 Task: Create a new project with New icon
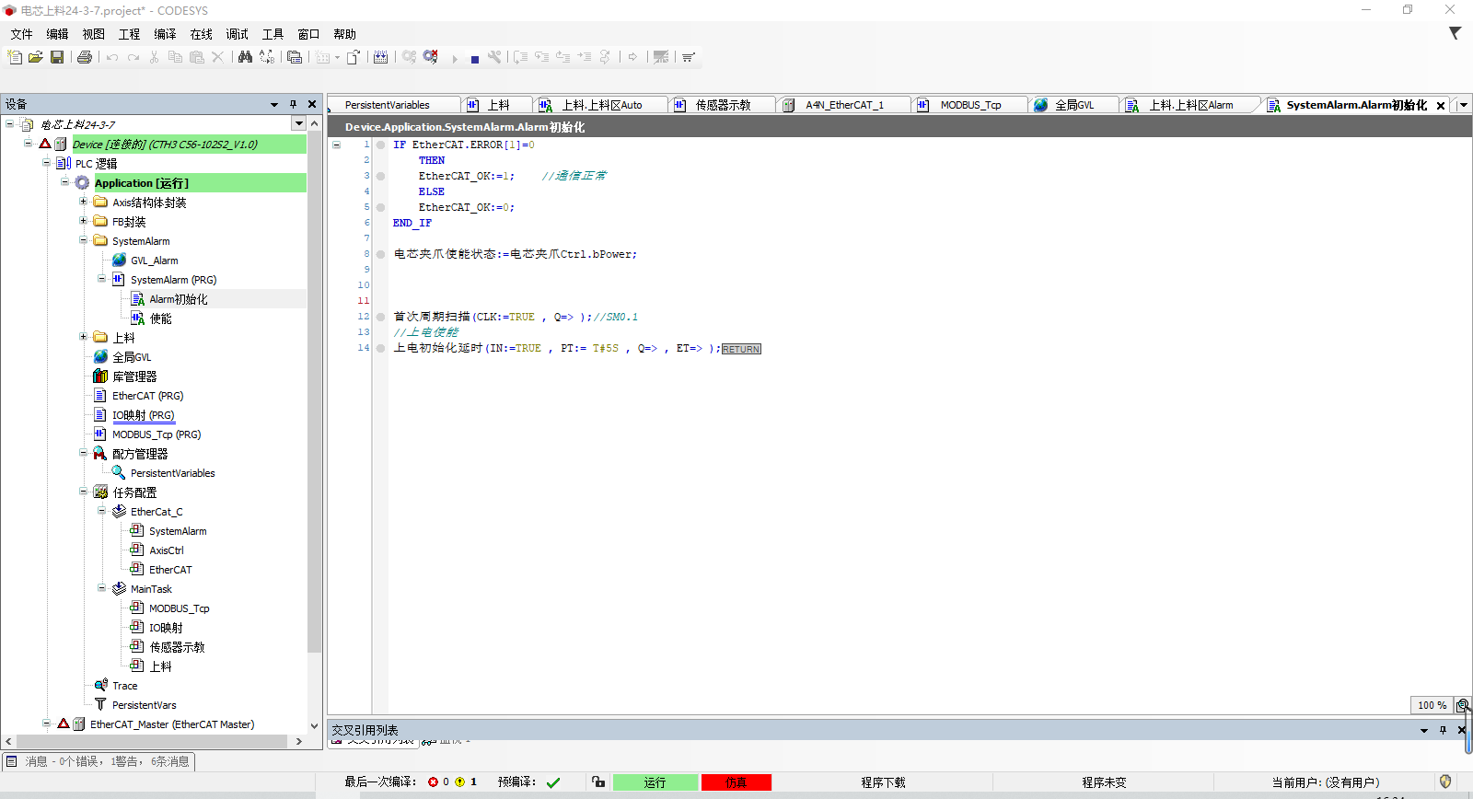[x=15, y=57]
